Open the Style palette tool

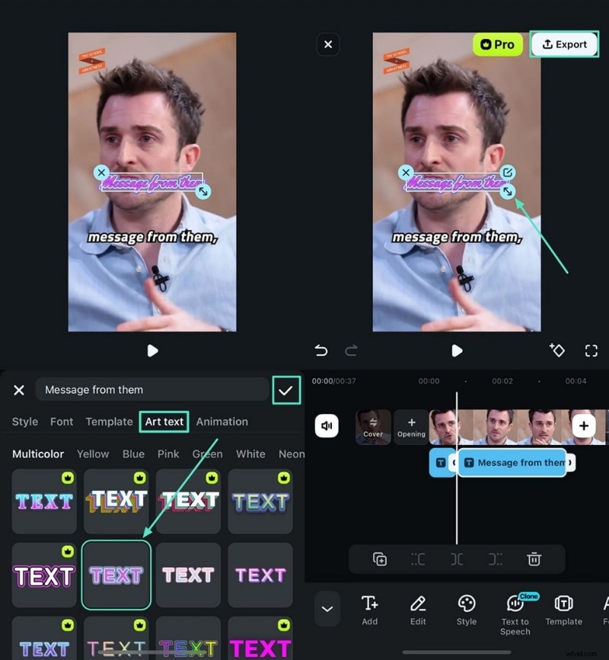pos(467,610)
